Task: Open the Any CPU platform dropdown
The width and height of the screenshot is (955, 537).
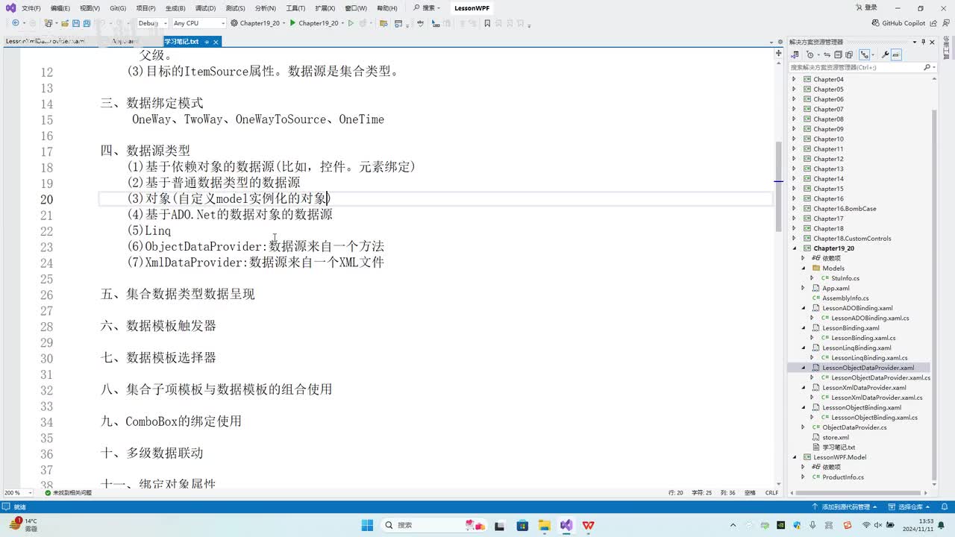Action: point(199,23)
